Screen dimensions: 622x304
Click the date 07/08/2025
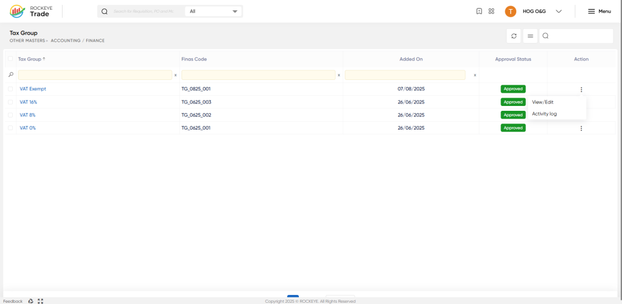pos(411,89)
